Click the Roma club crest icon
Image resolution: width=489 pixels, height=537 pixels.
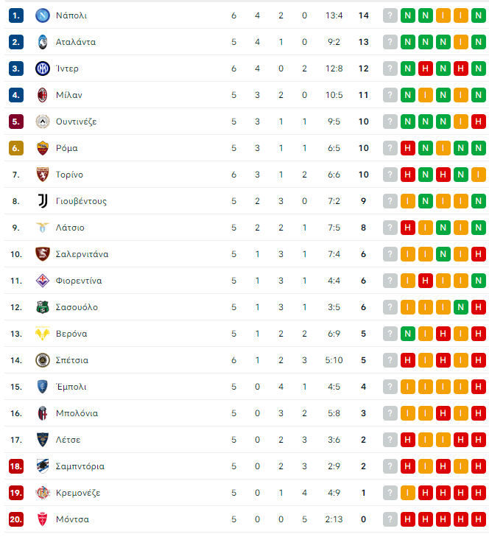click(43, 148)
